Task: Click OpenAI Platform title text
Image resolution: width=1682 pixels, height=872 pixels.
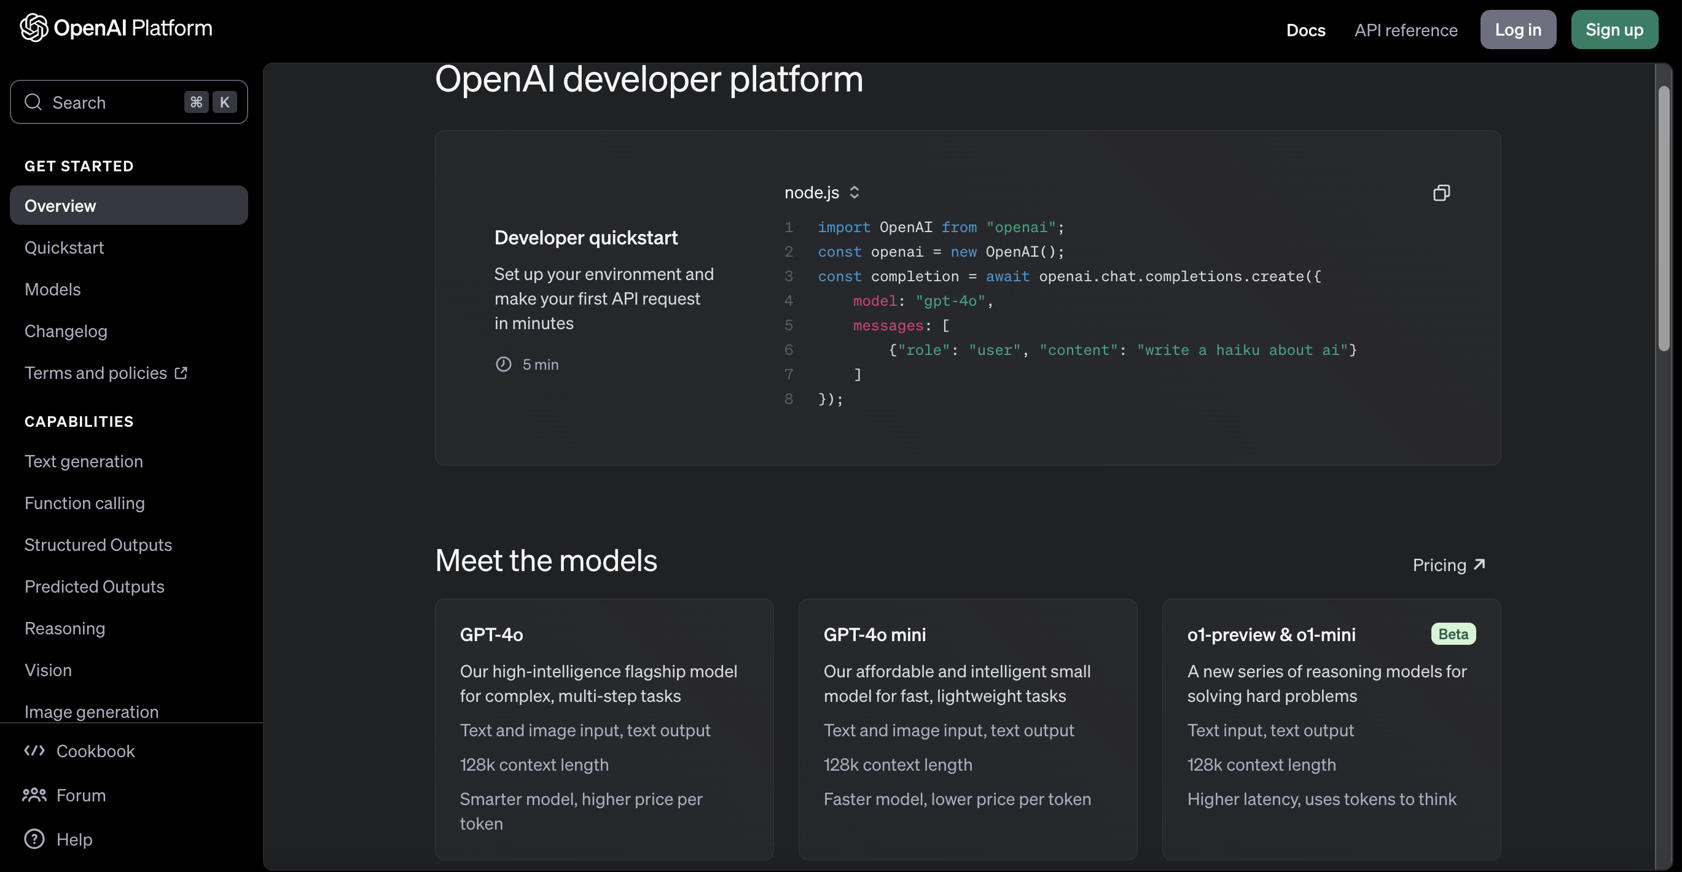Action: tap(133, 28)
